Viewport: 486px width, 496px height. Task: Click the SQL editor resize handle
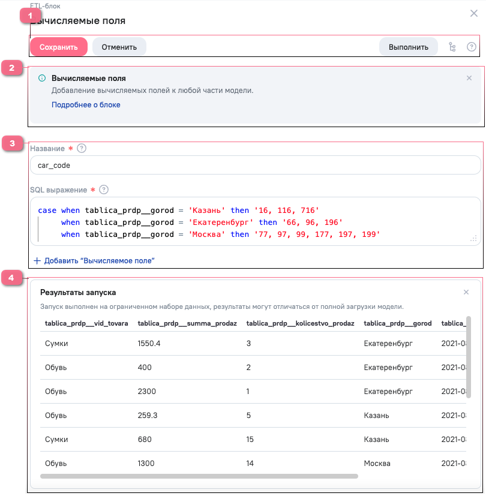pos(473,238)
